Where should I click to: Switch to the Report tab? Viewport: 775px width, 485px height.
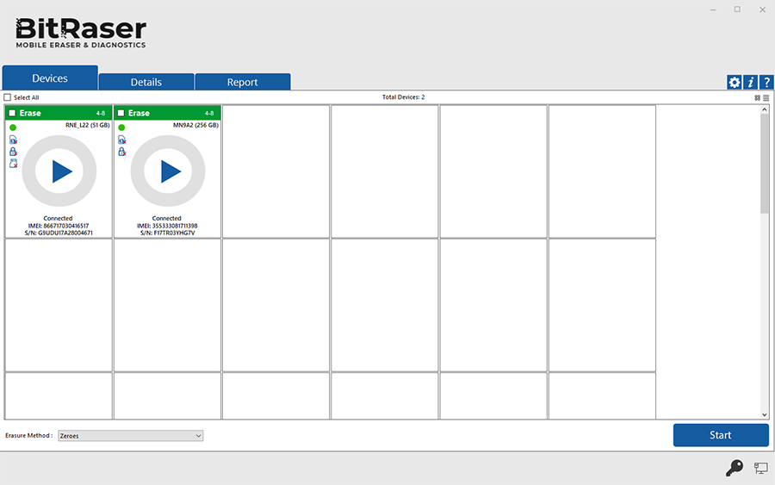click(243, 82)
